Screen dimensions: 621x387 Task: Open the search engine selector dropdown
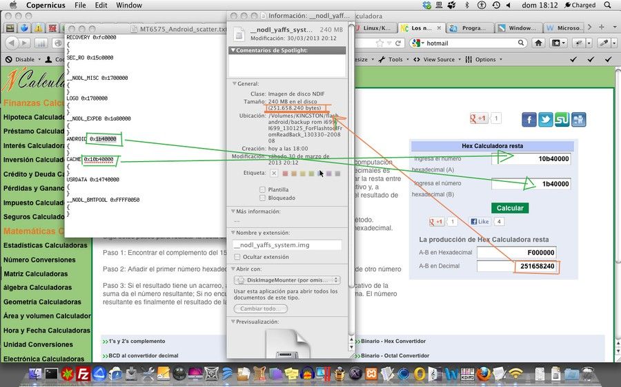tap(418, 43)
